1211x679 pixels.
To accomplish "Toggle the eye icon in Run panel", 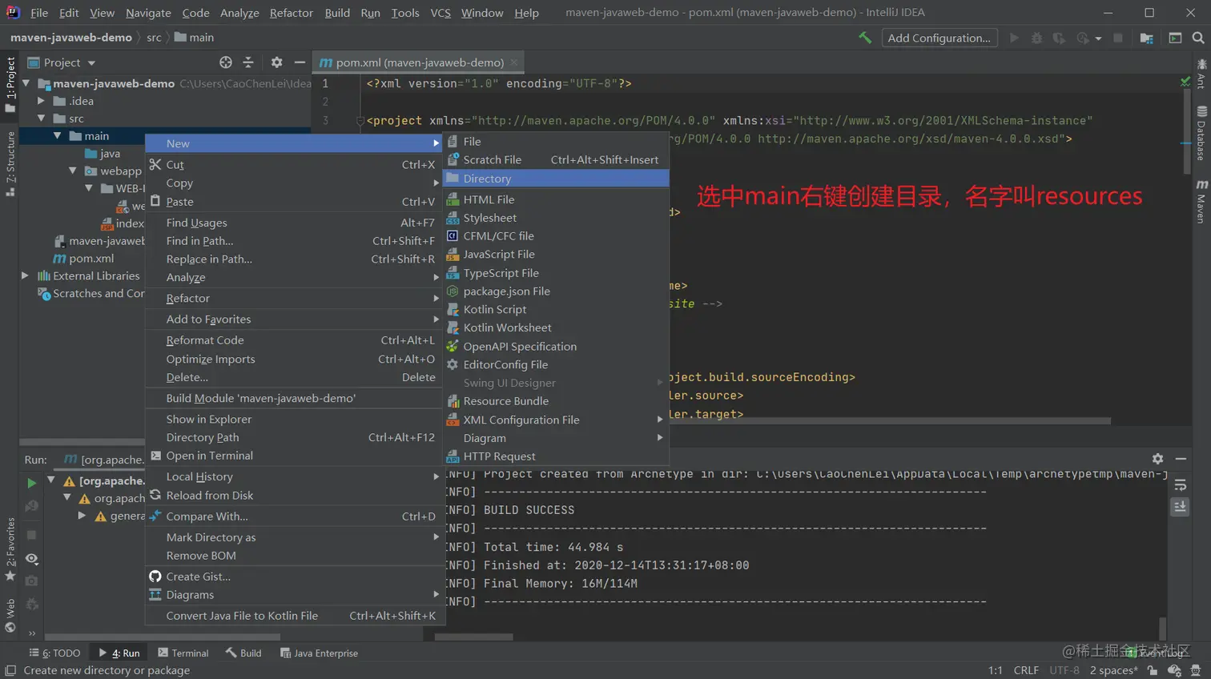I will 31,558.
